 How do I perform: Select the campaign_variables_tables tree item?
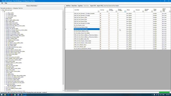tap(11, 38)
